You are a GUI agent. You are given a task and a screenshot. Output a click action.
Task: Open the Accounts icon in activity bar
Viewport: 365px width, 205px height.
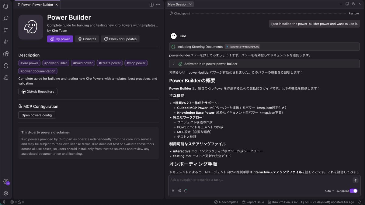[6, 182]
